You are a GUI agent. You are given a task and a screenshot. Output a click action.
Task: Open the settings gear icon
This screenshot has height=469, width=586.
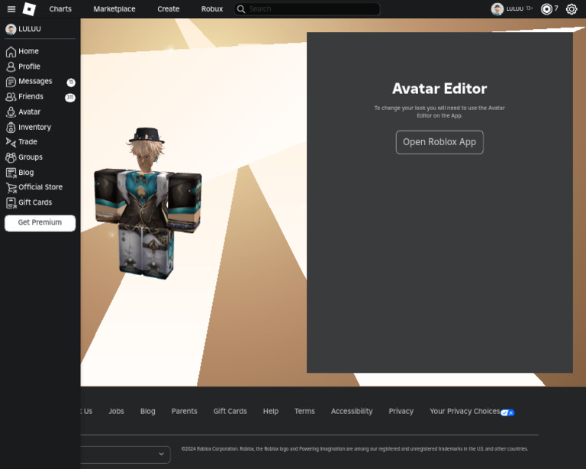click(572, 9)
